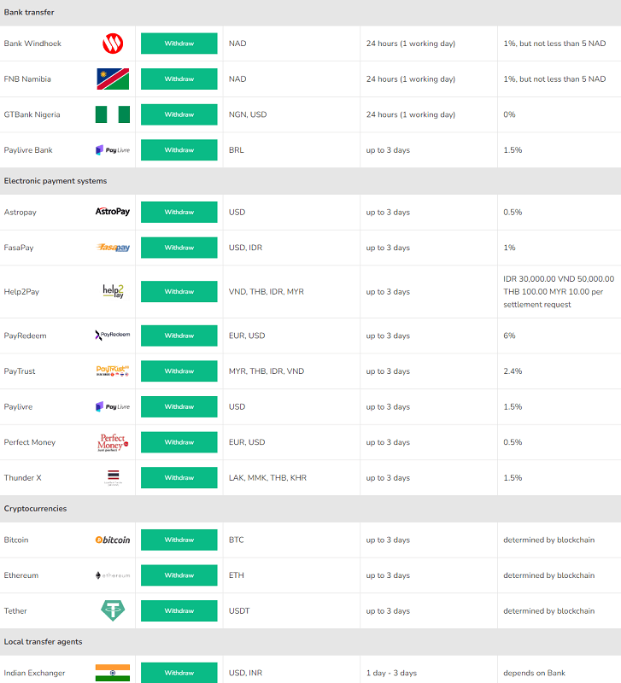The image size is (621, 683).
Task: Select the Bank transfer section header
Action: (310, 13)
